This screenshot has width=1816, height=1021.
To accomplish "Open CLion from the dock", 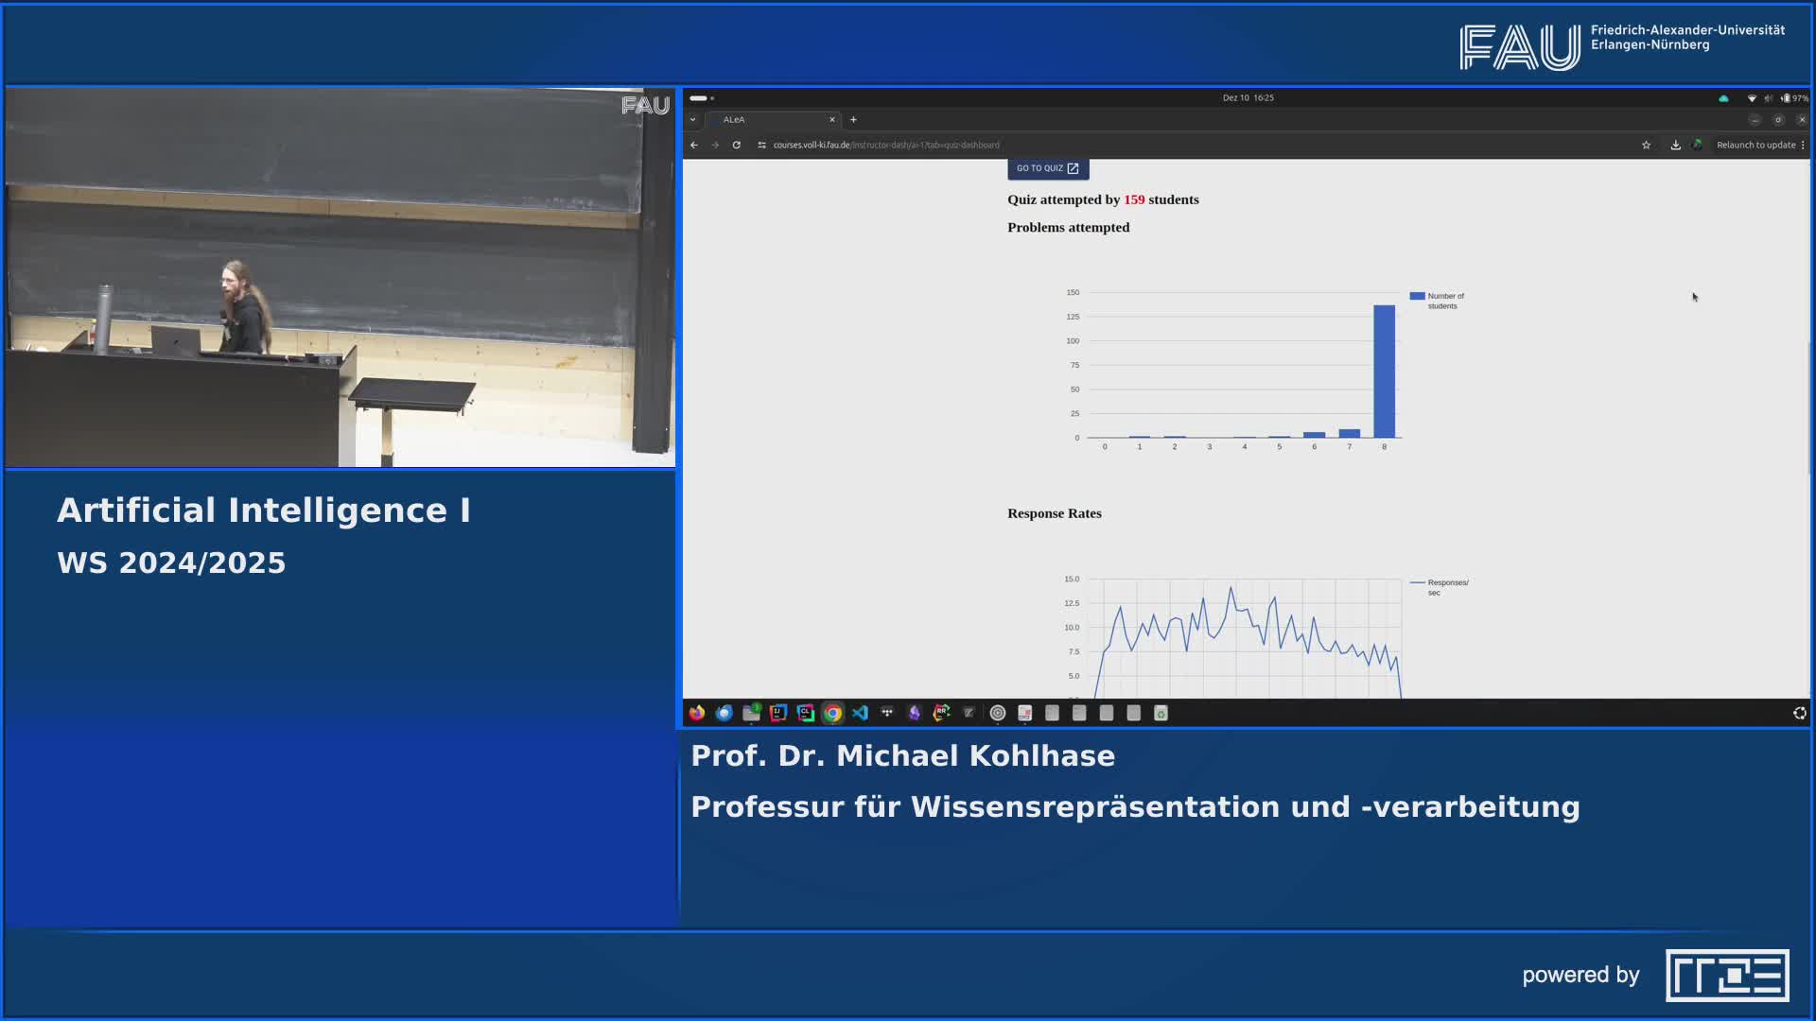I will [x=806, y=714].
